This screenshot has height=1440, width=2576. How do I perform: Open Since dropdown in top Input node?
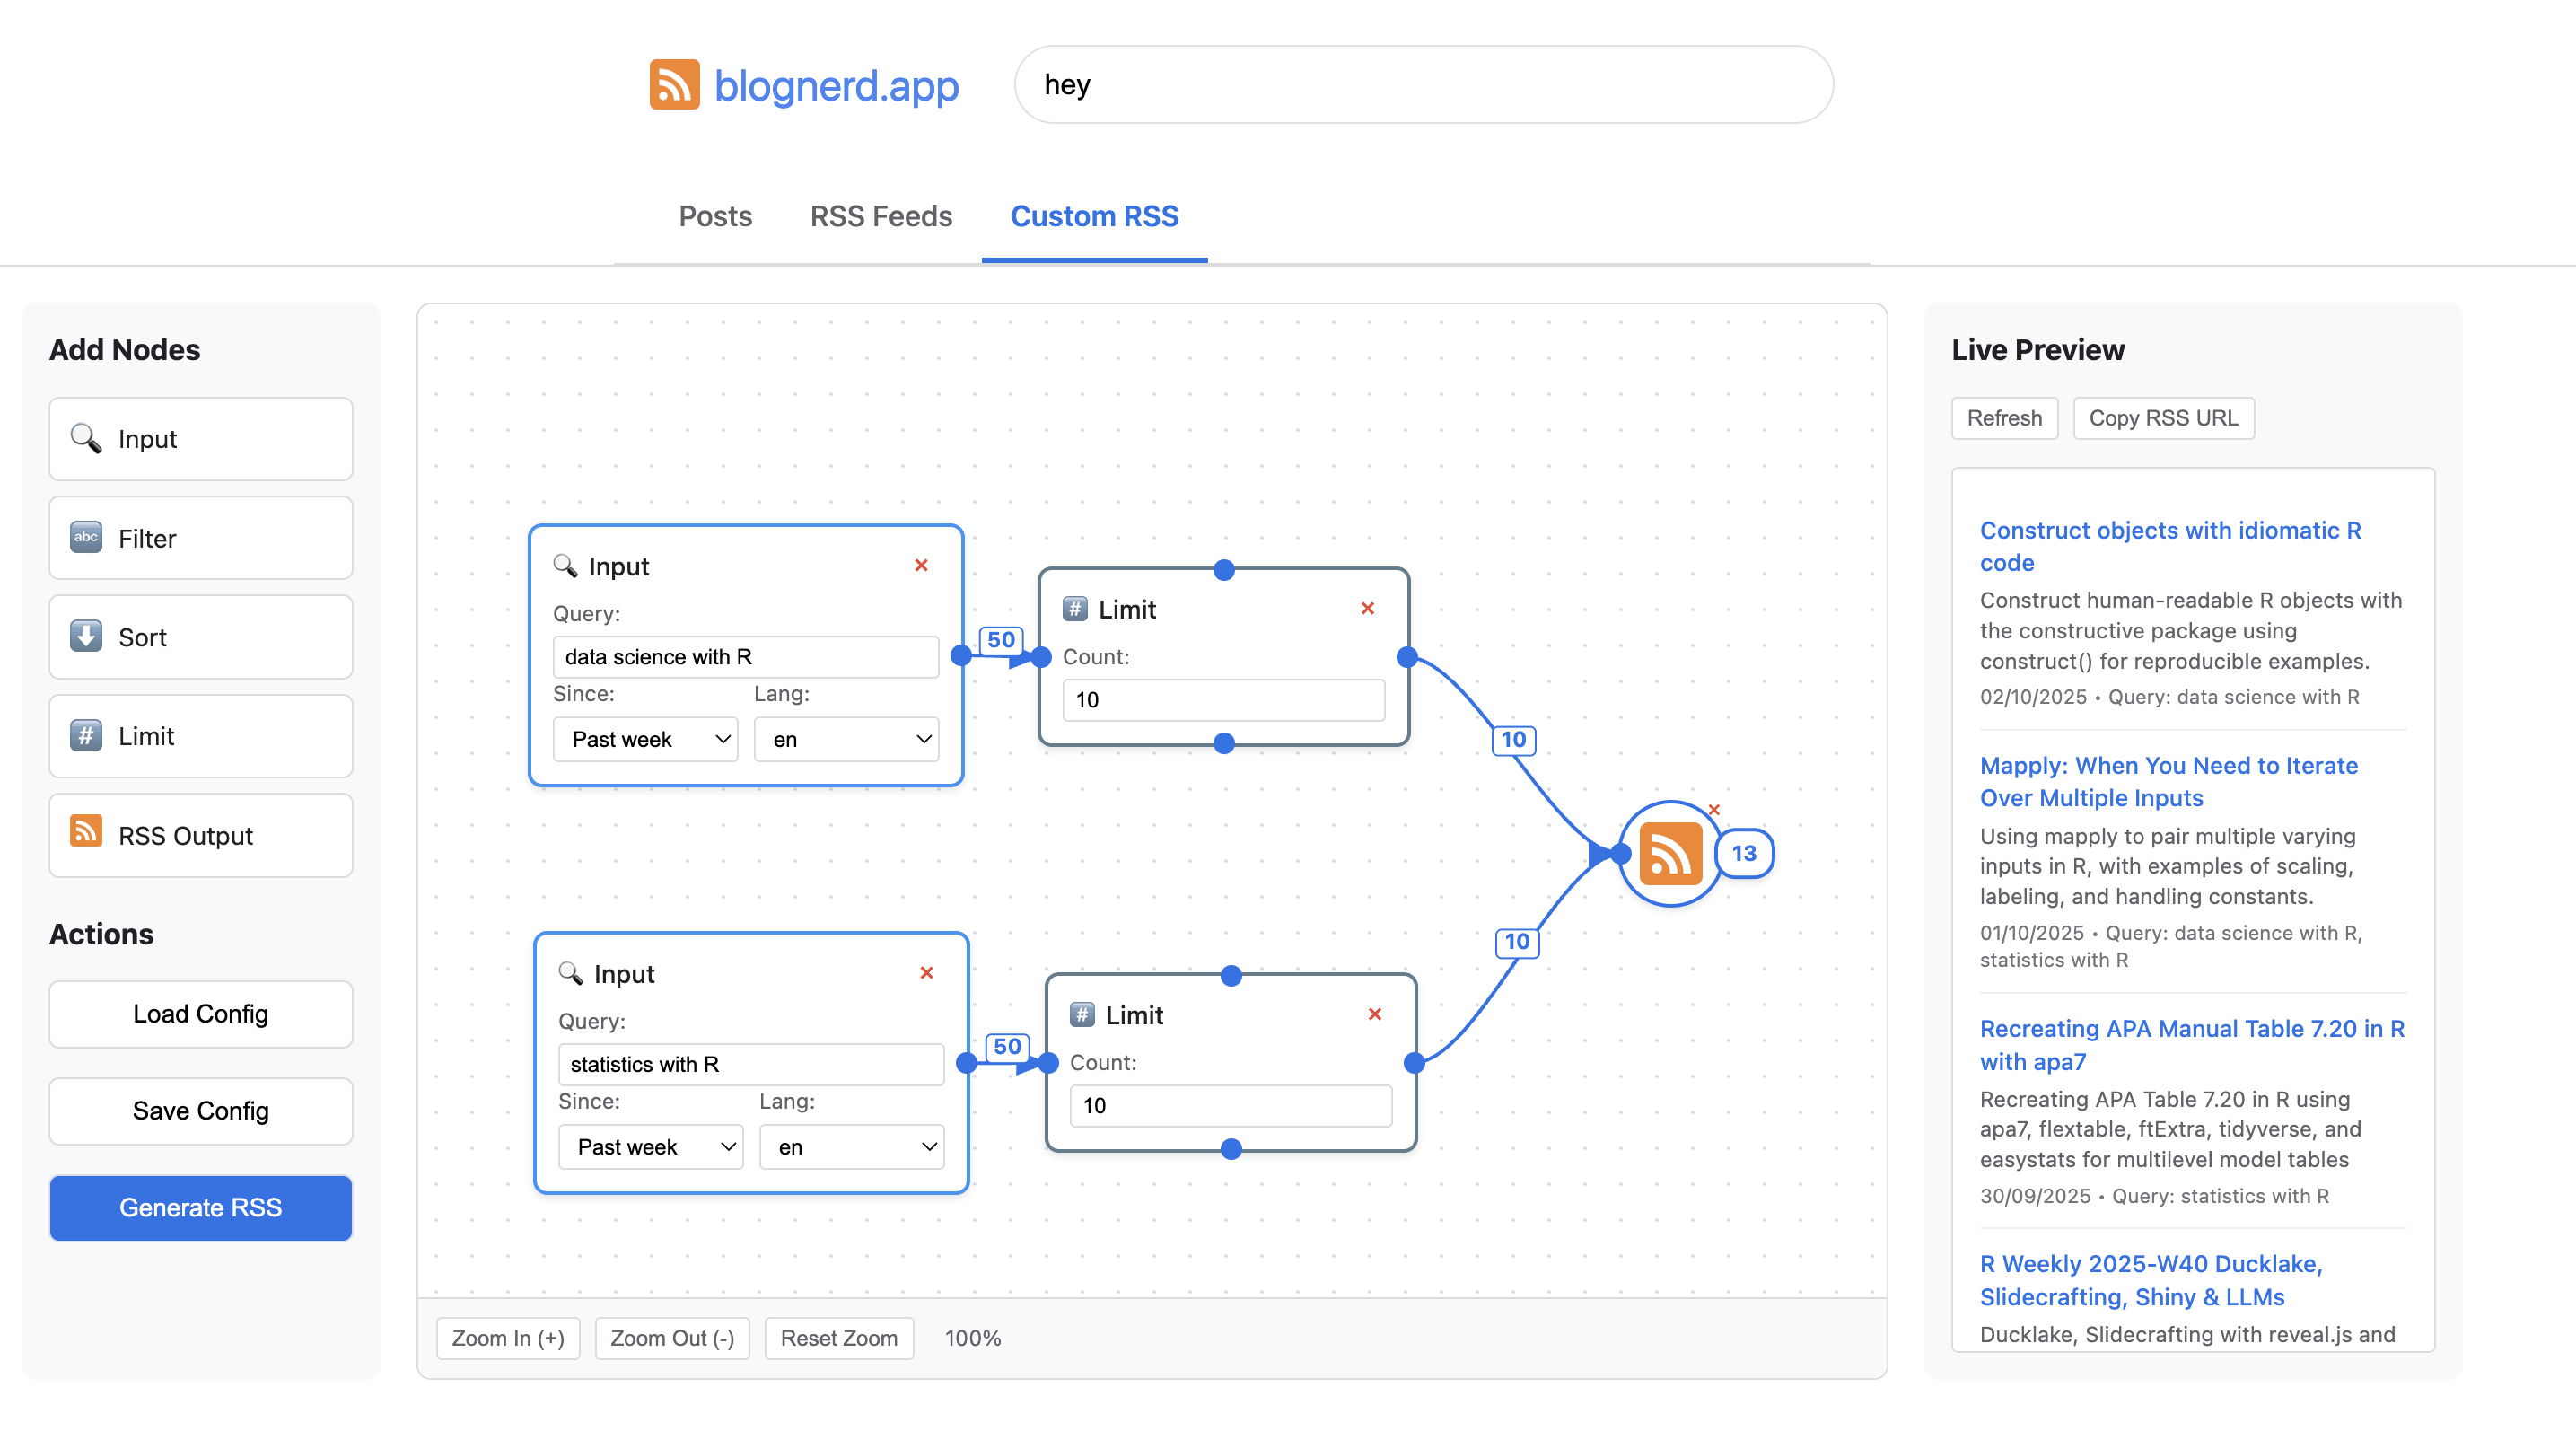click(x=646, y=739)
